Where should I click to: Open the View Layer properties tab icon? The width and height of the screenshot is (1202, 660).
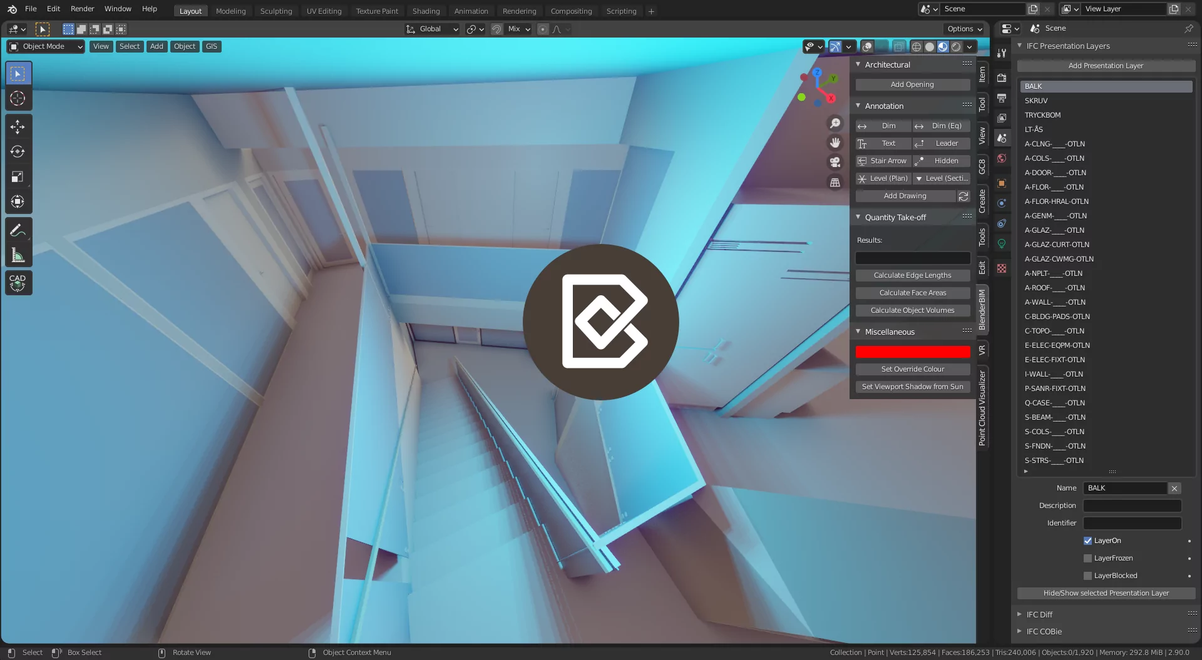tap(1002, 118)
